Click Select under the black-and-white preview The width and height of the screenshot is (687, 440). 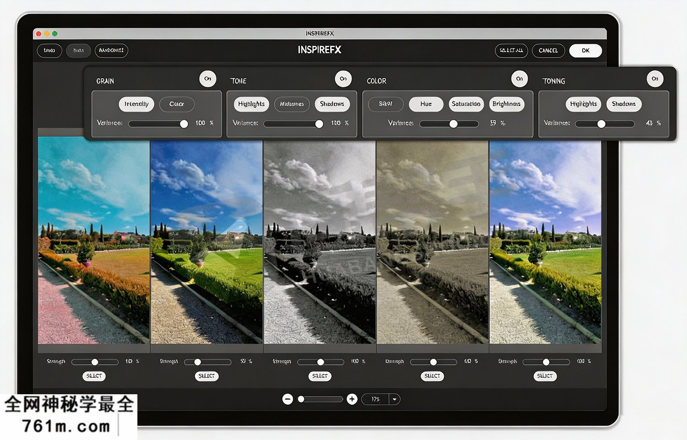pyautogui.click(x=320, y=376)
